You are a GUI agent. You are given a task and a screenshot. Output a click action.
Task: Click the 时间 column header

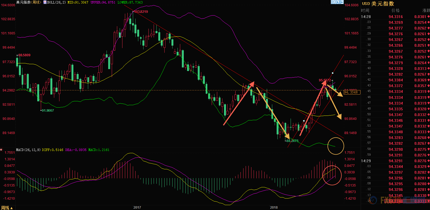365,10
